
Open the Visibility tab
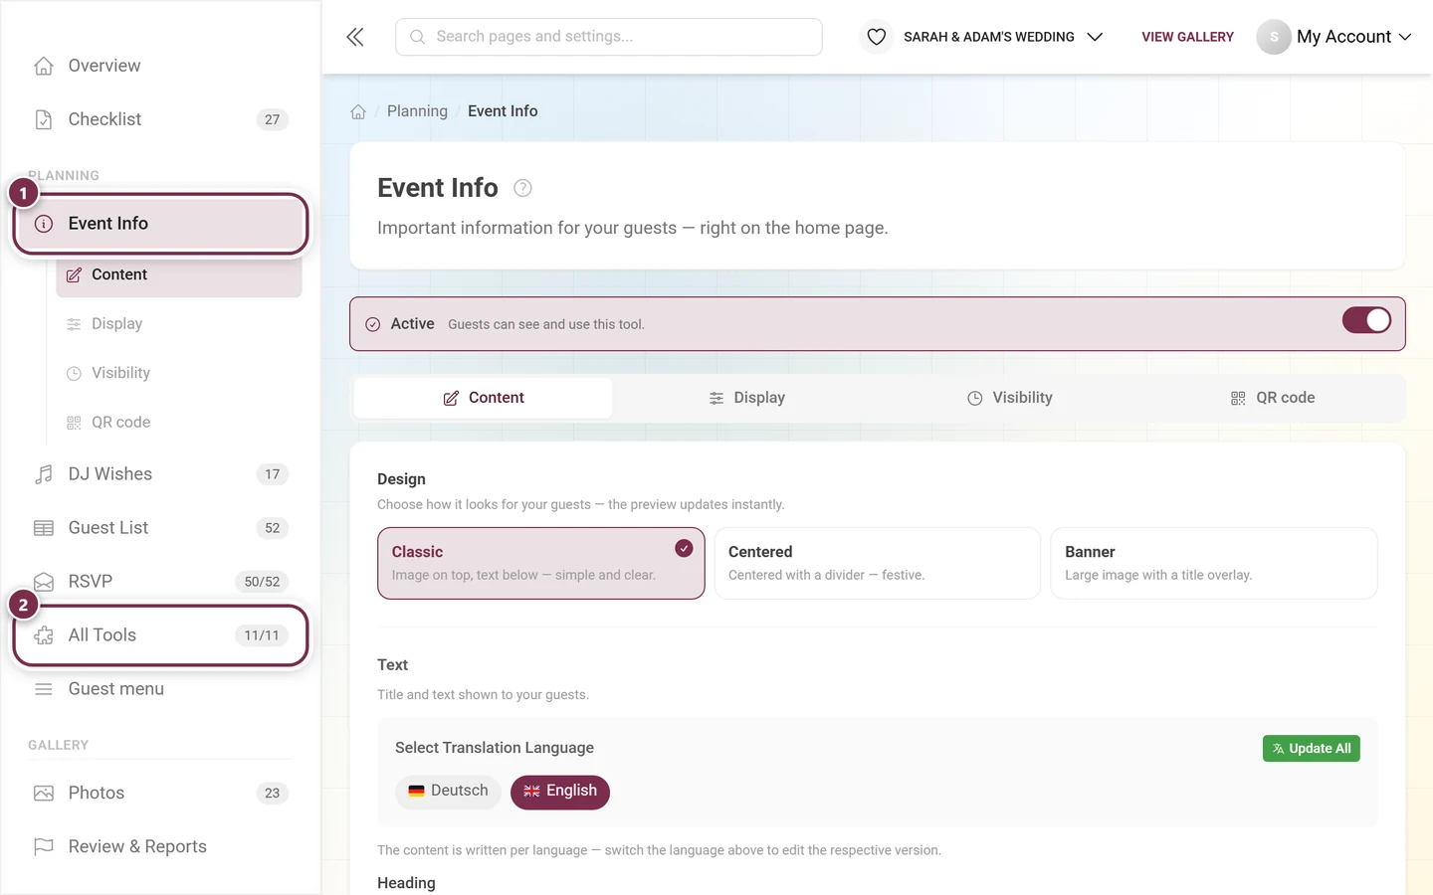[x=1009, y=398]
